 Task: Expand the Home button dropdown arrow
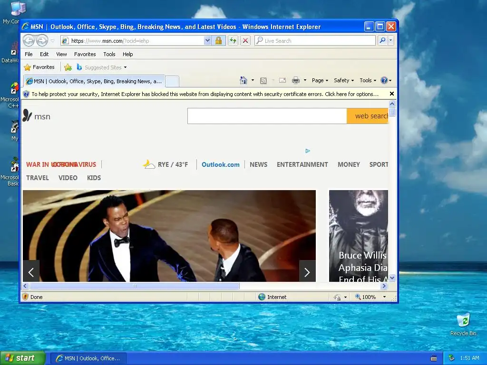(x=253, y=80)
